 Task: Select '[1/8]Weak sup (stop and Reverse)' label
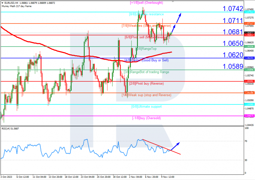pos(146,95)
